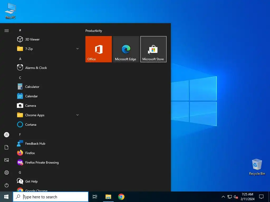Open Pictures from the Start sidebar

(7, 160)
